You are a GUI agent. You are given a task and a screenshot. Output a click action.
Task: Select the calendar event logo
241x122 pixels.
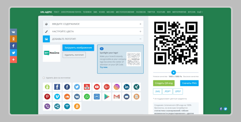click(127, 97)
